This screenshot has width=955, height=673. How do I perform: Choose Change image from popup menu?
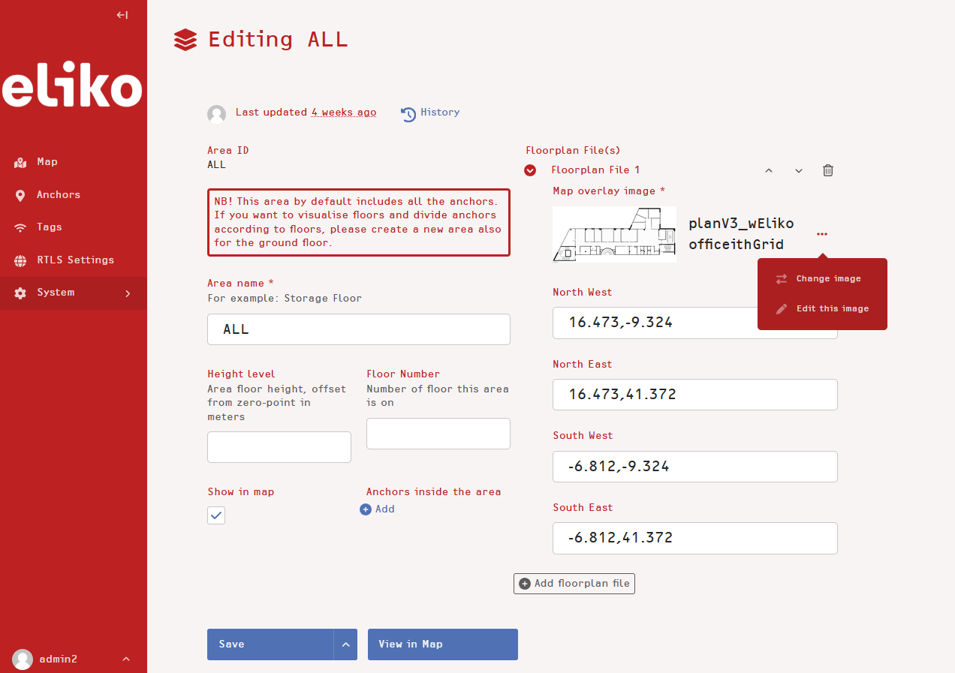pyautogui.click(x=827, y=279)
